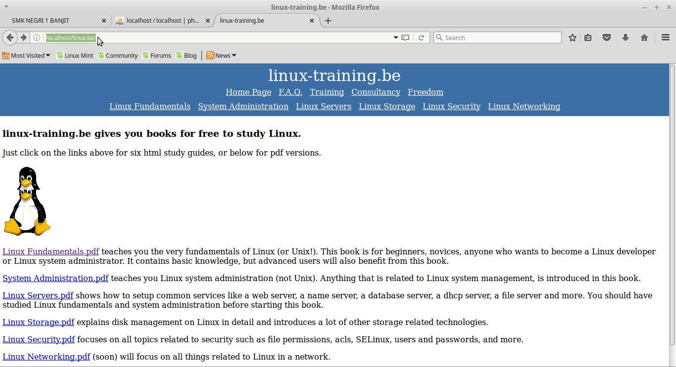Download Linux Security.pdf
Screen dimensions: 676x367
(39, 339)
